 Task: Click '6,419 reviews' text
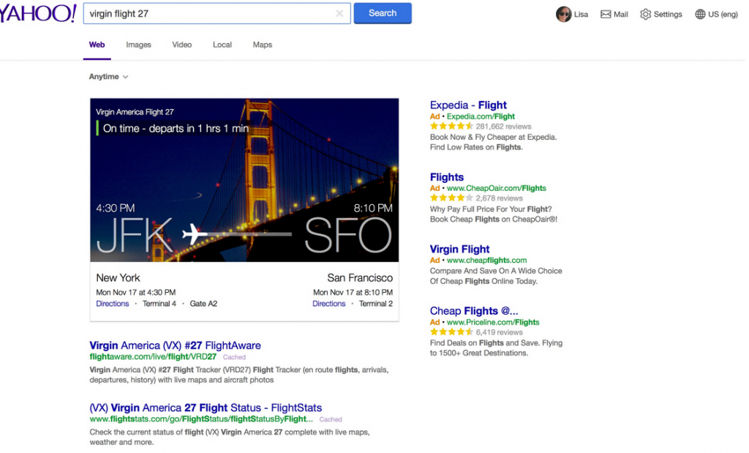tap(499, 332)
